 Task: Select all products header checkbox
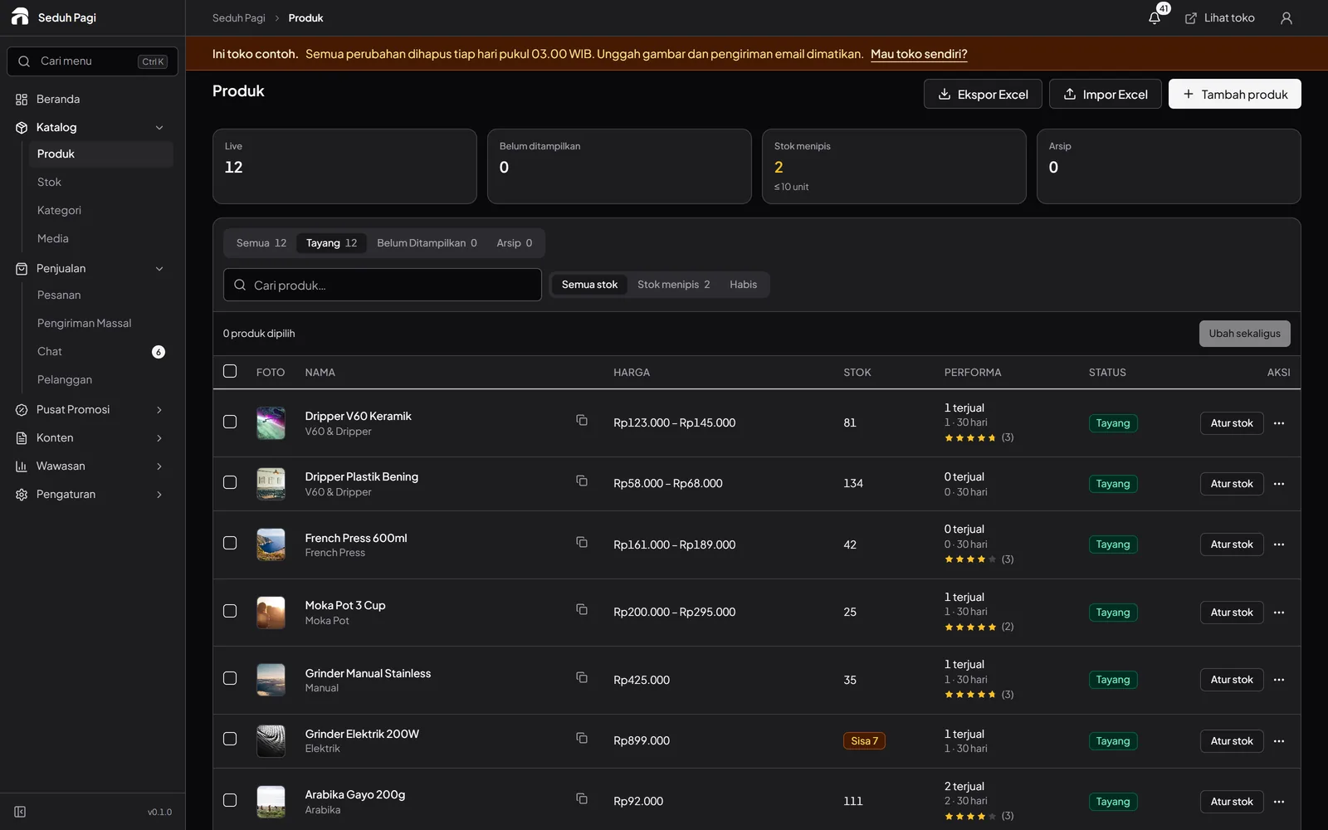pos(230,371)
